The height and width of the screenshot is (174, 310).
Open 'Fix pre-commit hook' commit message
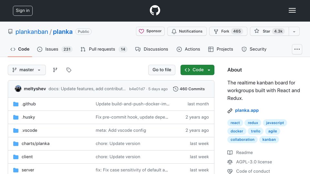[132, 117]
